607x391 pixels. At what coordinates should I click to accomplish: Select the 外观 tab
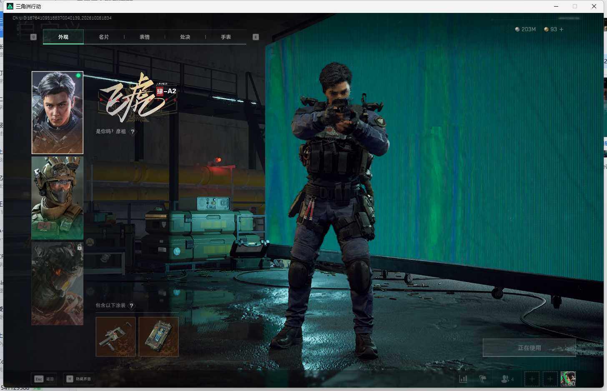pos(63,37)
